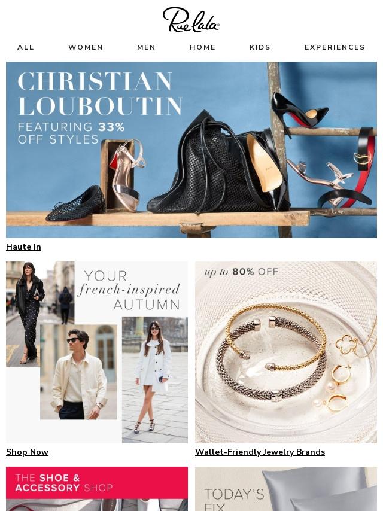383x511 pixels.
Task: Click the Shop Now link
Action: pyautogui.click(x=28, y=452)
